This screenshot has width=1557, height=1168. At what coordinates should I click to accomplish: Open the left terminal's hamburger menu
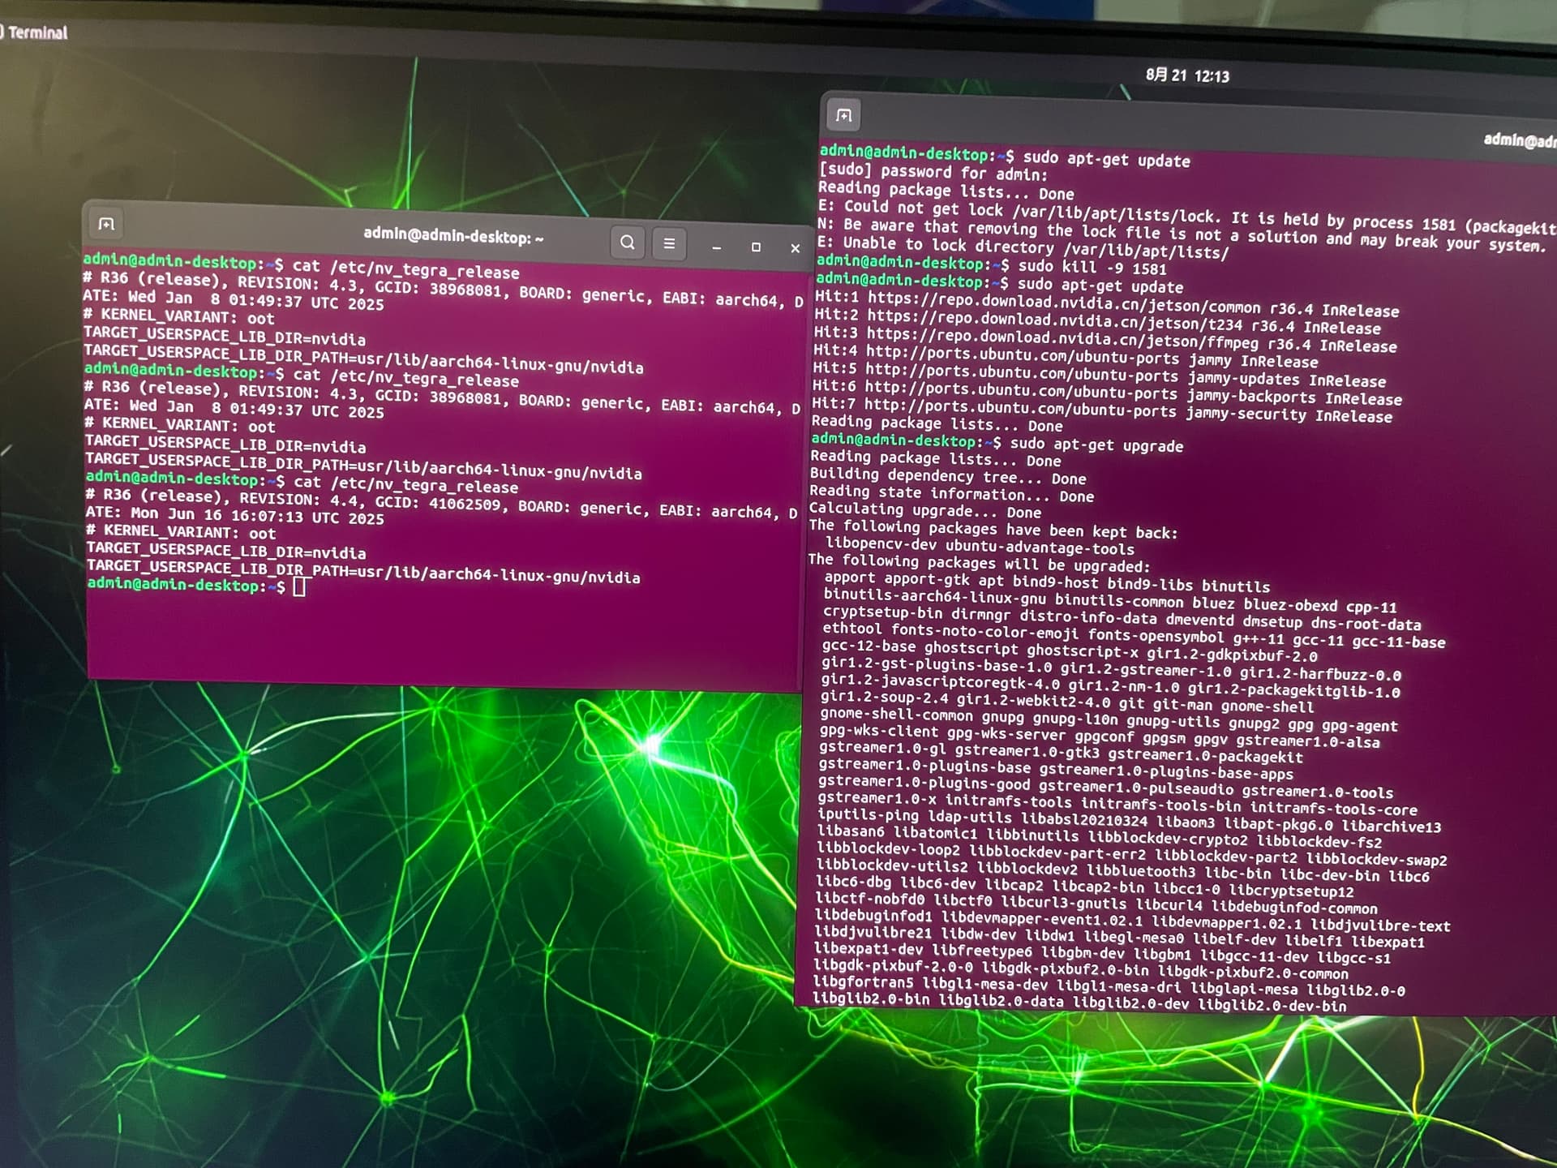coord(669,243)
